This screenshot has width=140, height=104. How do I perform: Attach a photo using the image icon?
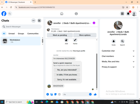click(x=52, y=94)
